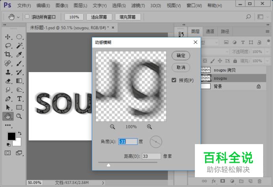Toggle lock on the Background layer

click(x=258, y=86)
